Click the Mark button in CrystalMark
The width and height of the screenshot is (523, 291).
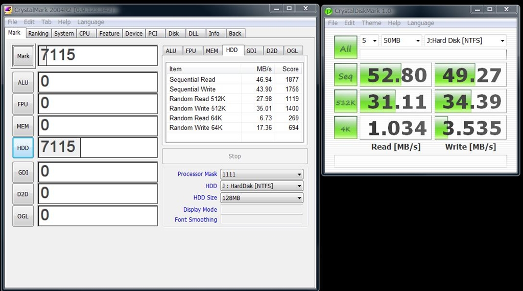coord(23,56)
